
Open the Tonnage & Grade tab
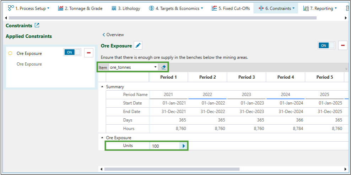[x=80, y=9]
